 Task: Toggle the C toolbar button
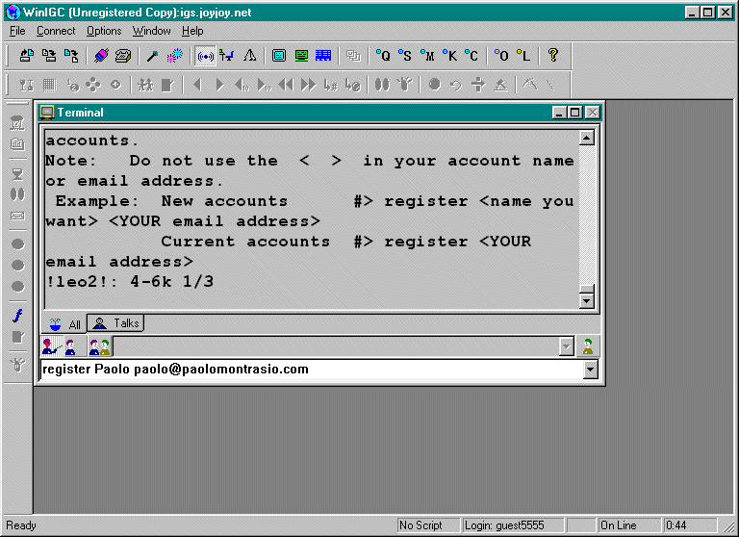[471, 56]
